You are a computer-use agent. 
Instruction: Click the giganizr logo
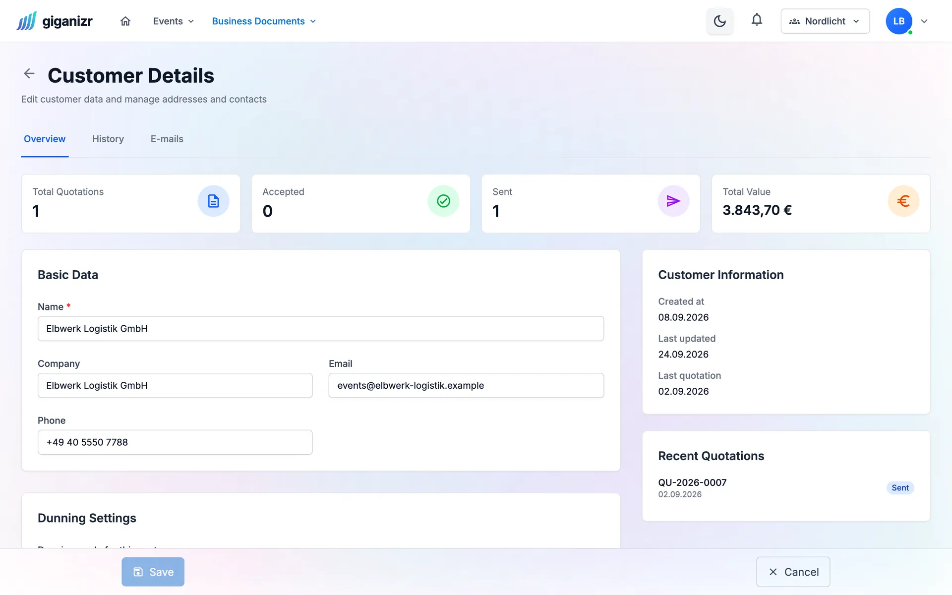click(x=54, y=21)
